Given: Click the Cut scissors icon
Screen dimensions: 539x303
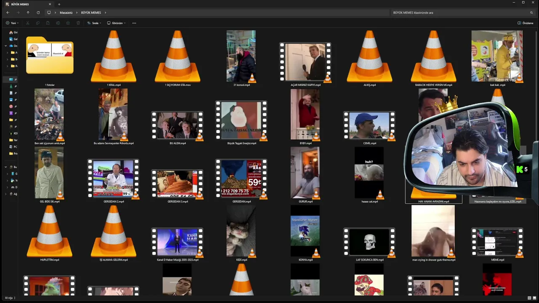Looking at the screenshot, I should [x=28, y=23].
